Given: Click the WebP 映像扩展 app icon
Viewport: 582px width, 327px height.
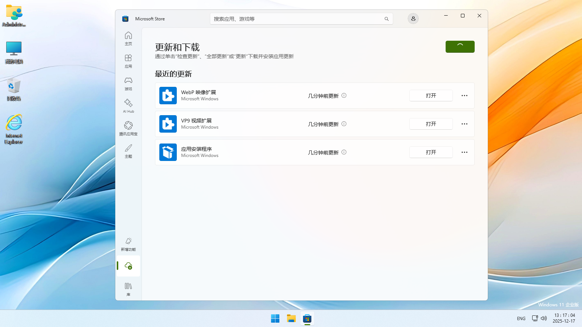Looking at the screenshot, I should [168, 96].
